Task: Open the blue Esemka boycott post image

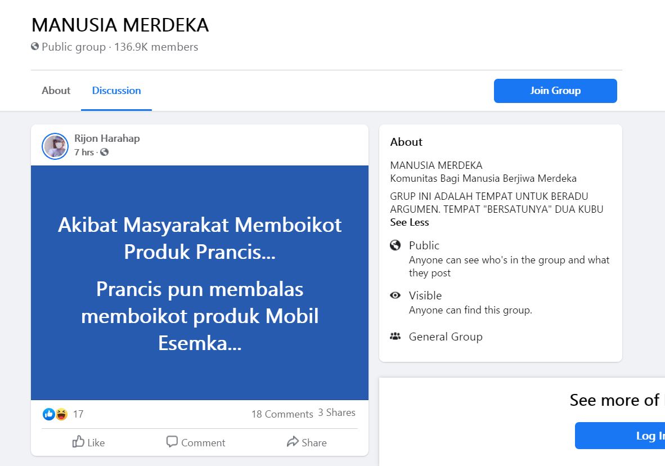Action: (x=200, y=283)
